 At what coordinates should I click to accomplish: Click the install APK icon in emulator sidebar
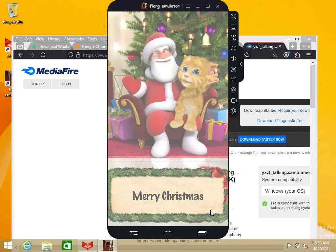[x=233, y=38]
